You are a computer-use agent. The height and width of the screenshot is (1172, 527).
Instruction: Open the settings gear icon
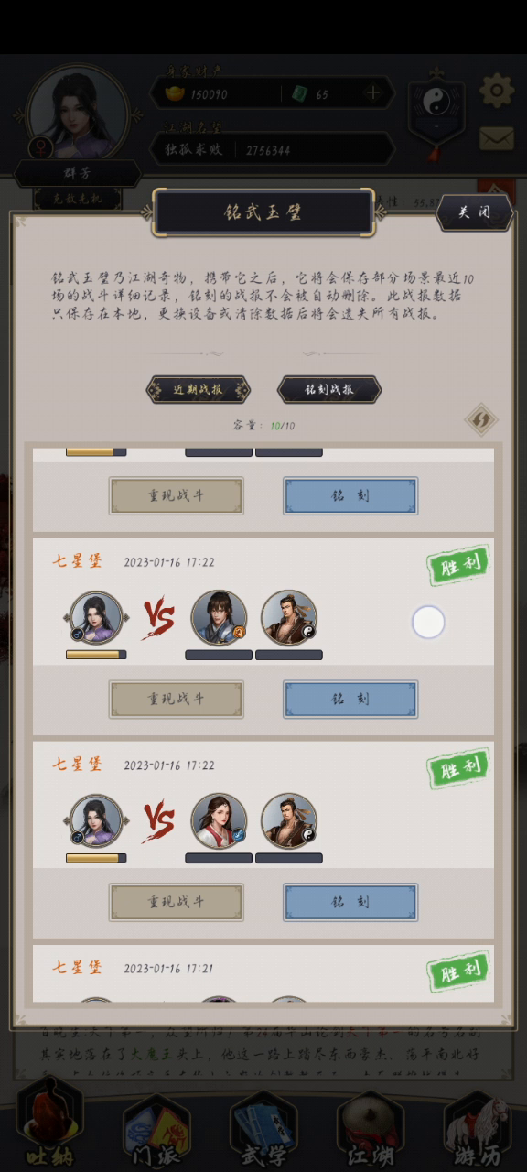point(498,90)
